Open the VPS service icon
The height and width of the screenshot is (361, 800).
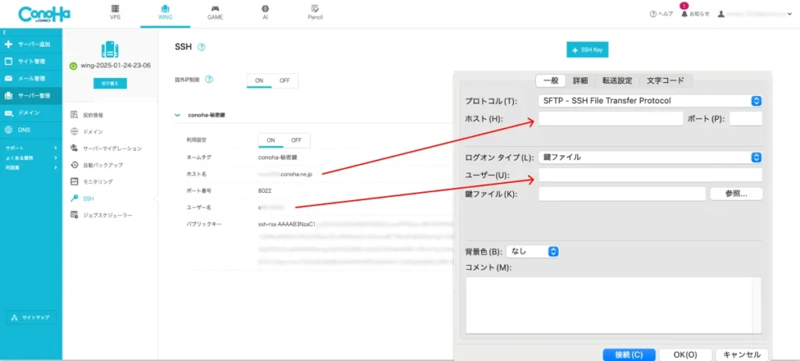point(116,11)
